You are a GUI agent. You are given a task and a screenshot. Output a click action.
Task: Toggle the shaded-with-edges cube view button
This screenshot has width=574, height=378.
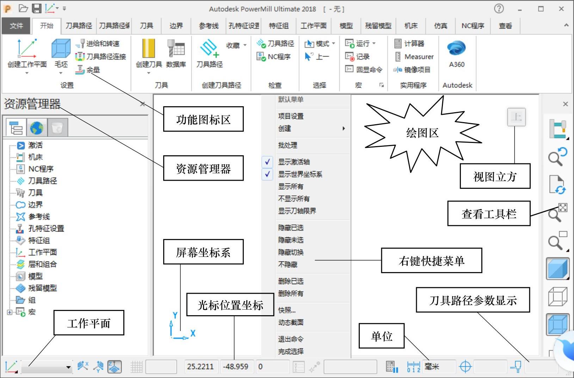[558, 324]
